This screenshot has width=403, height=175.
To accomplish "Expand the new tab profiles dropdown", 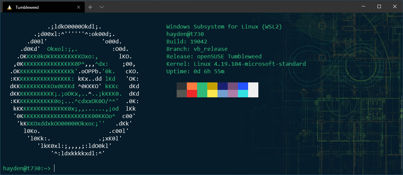I will click(x=101, y=7).
